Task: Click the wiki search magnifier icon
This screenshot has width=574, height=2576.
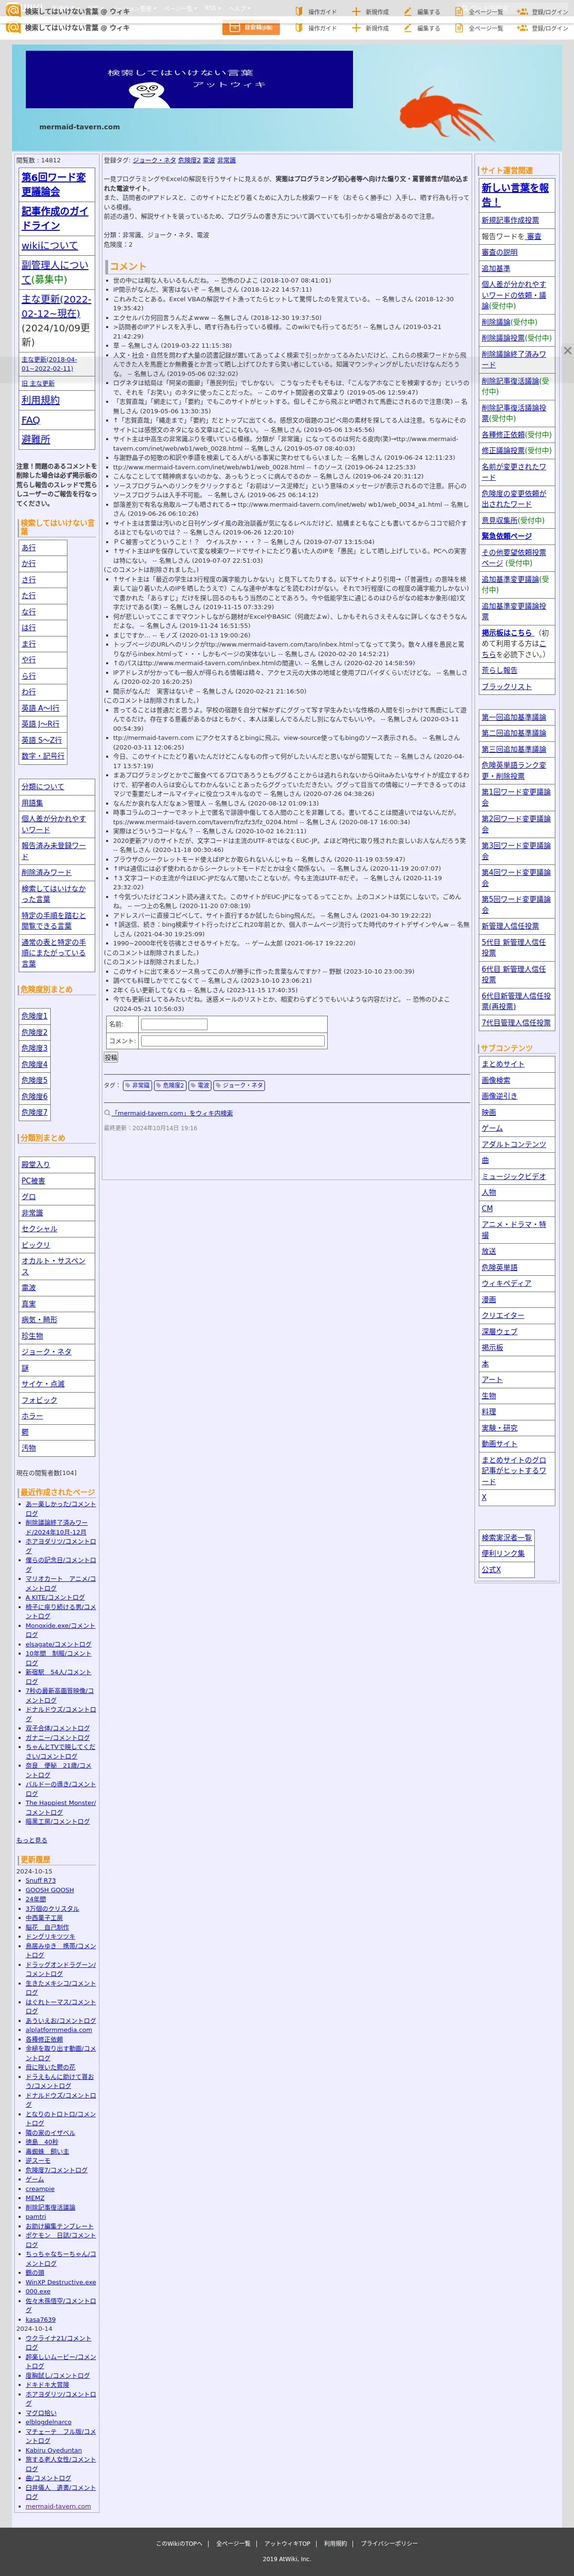Action: (x=108, y=1113)
